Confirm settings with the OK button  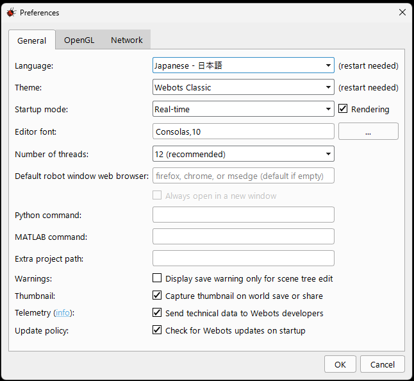(x=340, y=364)
